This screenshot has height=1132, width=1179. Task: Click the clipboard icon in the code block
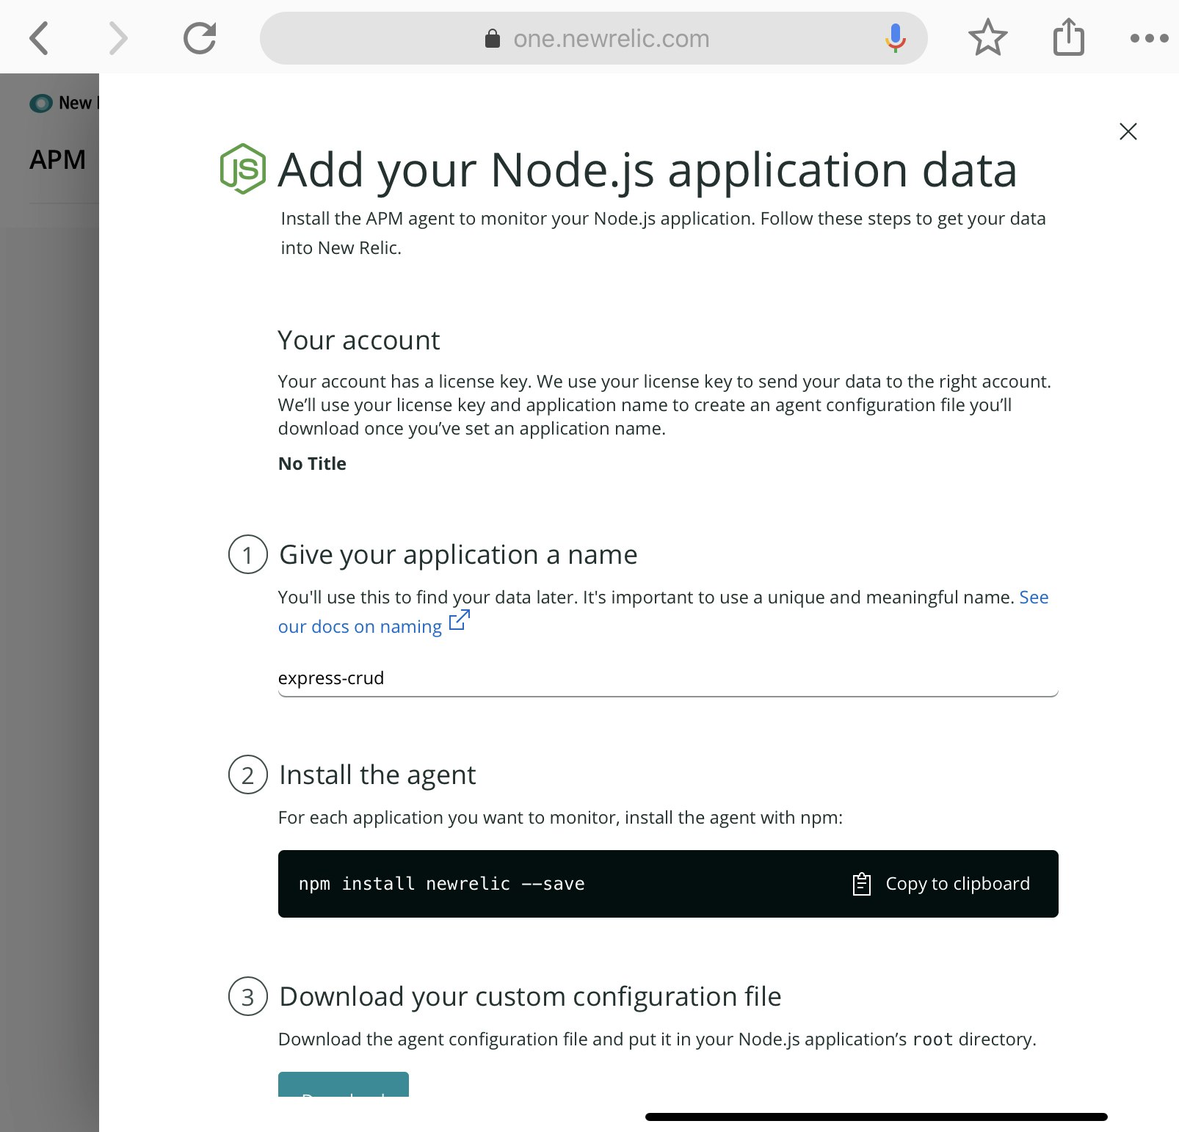pos(862,884)
